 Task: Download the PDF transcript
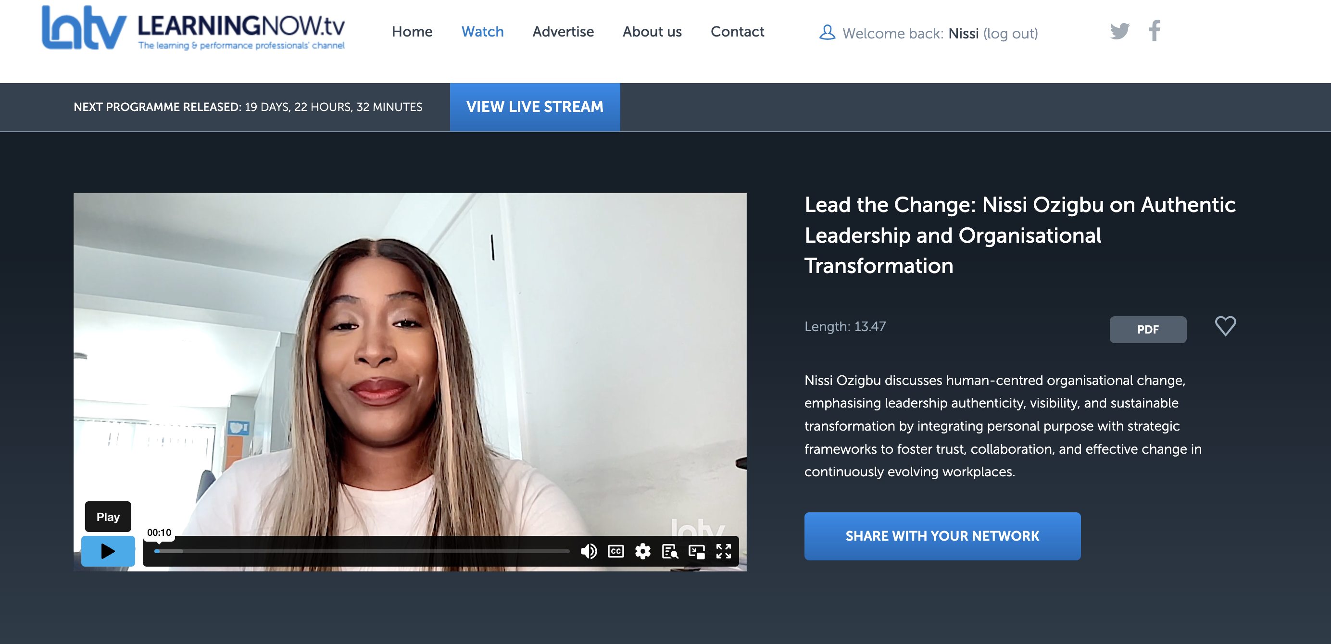point(1148,330)
